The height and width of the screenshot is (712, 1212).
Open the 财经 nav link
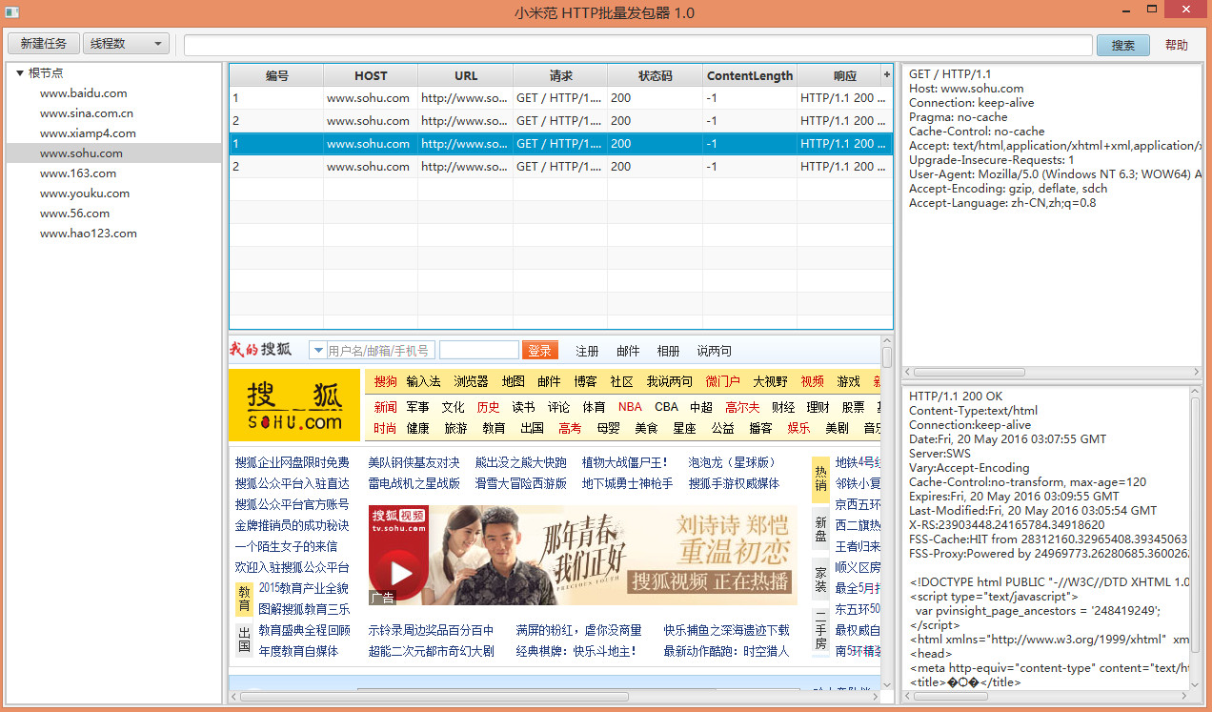(783, 407)
